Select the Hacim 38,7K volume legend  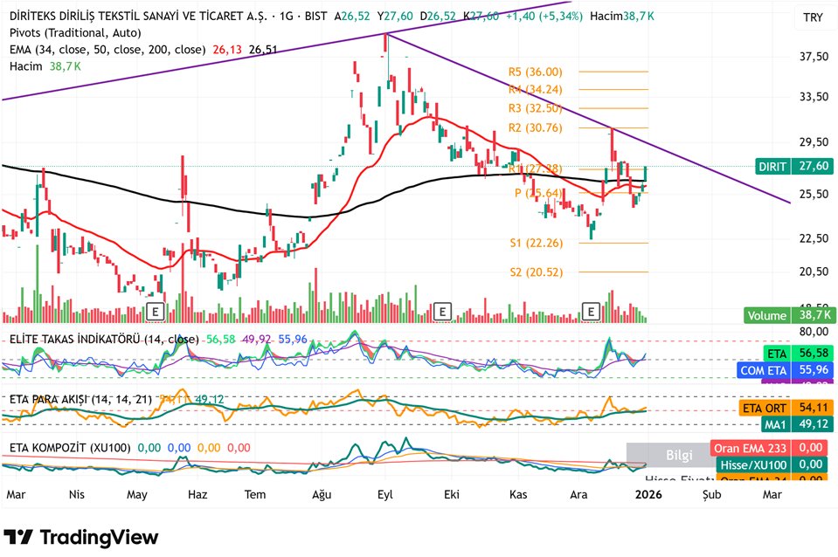pos(45,66)
